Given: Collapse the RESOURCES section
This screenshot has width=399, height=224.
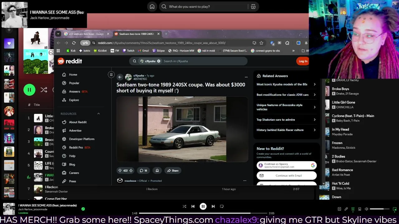Looking at the screenshot, I should click(99, 114).
